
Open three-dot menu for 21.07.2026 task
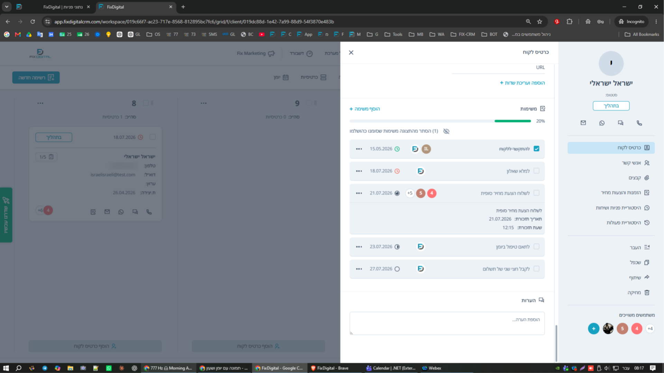[x=359, y=193]
